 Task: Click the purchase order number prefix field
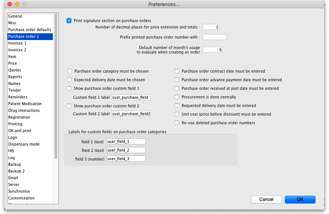[x=214, y=37]
